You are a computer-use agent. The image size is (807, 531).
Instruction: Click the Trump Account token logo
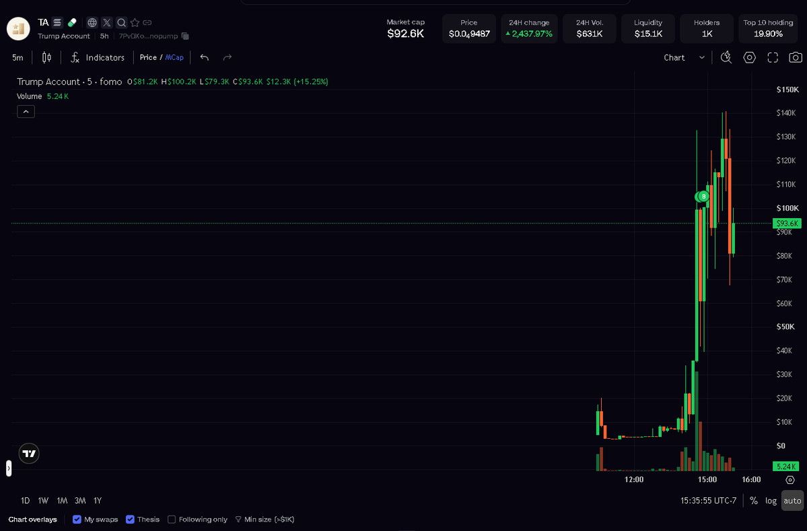tap(18, 29)
